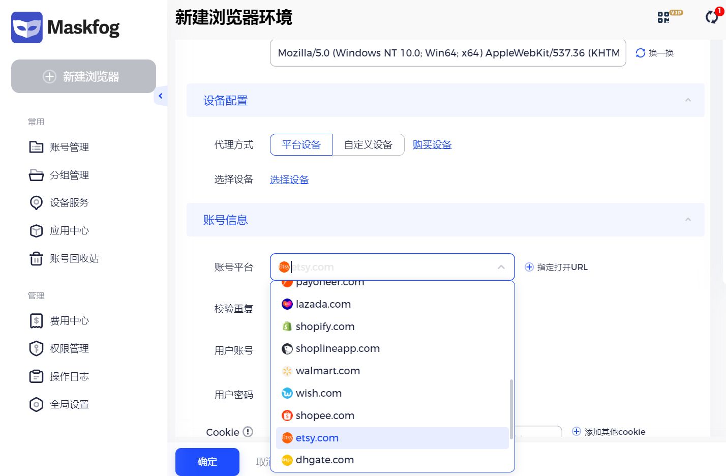
Task: Click the shopee bag icon in list
Action: click(287, 415)
